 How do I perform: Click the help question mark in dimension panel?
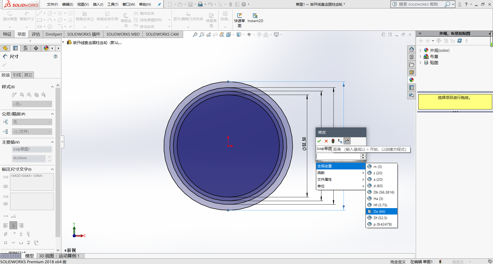[x=55, y=56]
